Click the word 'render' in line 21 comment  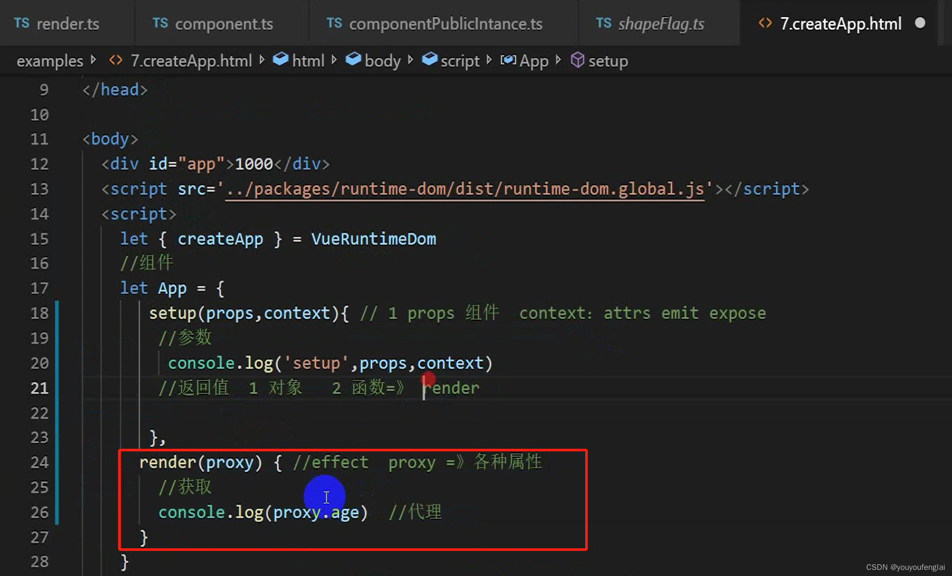click(451, 388)
